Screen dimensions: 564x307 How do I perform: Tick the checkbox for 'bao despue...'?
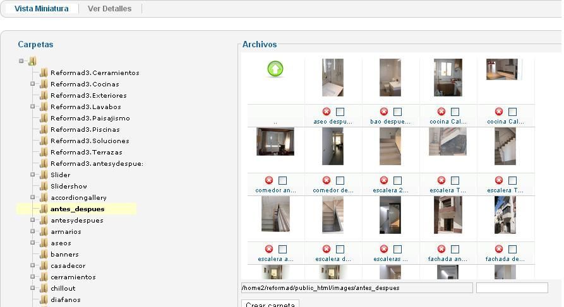397,112
